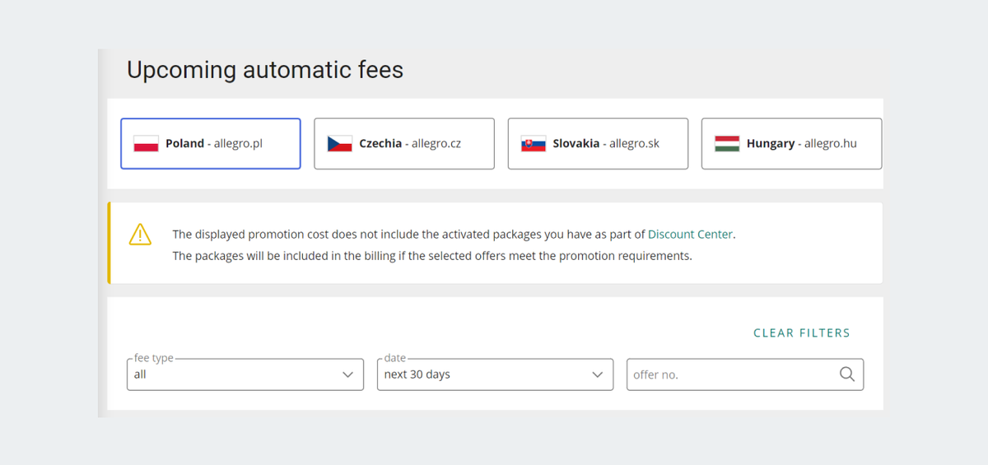Click the yellow warning triangle icon
988x465 pixels.
[x=141, y=235]
